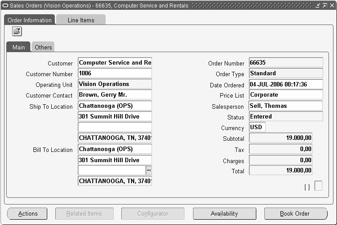The image size is (337, 225).
Task: Maximize the Sales Orders window
Action: click(x=325, y=5)
